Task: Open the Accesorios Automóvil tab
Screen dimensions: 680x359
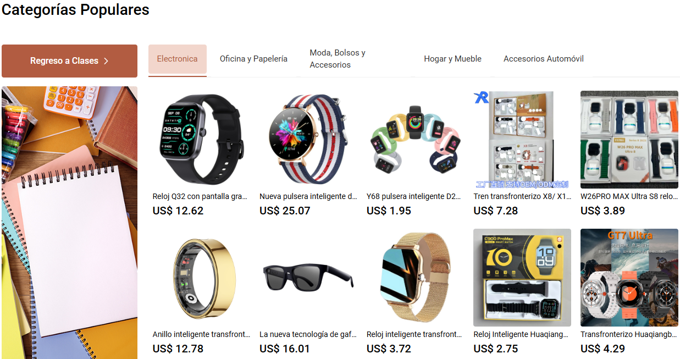Action: (544, 59)
